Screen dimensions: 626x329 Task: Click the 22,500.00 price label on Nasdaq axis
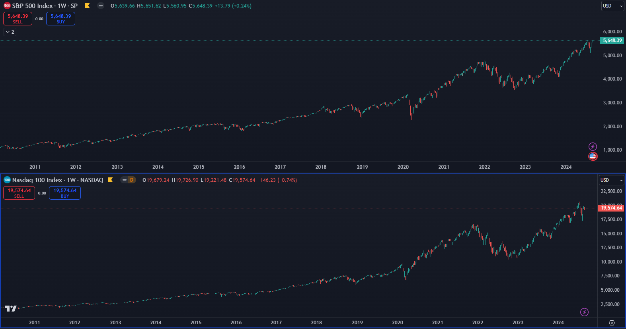pos(611,191)
